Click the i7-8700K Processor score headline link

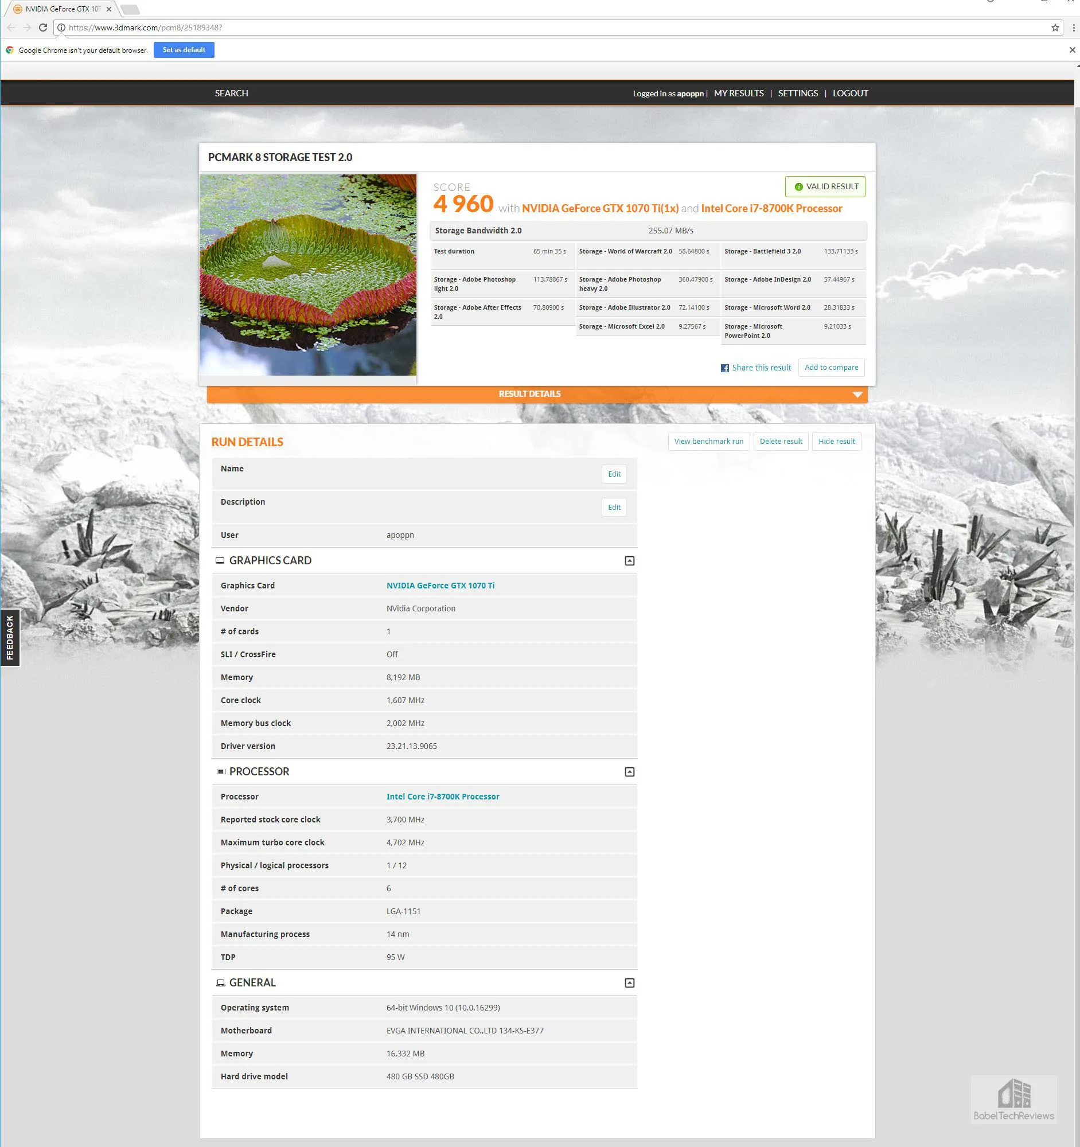(771, 208)
